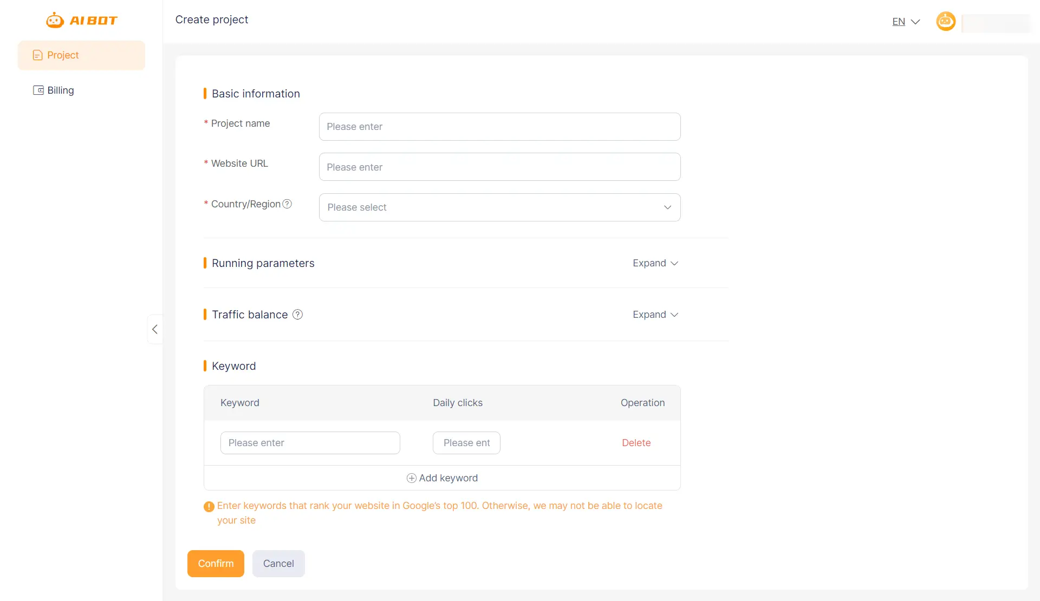Click the Traffic balance help question icon
This screenshot has height=601, width=1040.
[x=297, y=315]
